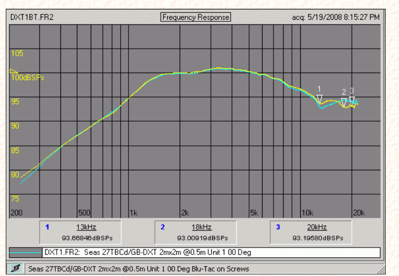Click the Frequency Response title box

click(x=196, y=17)
